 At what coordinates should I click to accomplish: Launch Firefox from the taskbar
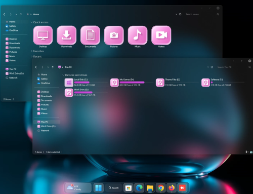172,188
